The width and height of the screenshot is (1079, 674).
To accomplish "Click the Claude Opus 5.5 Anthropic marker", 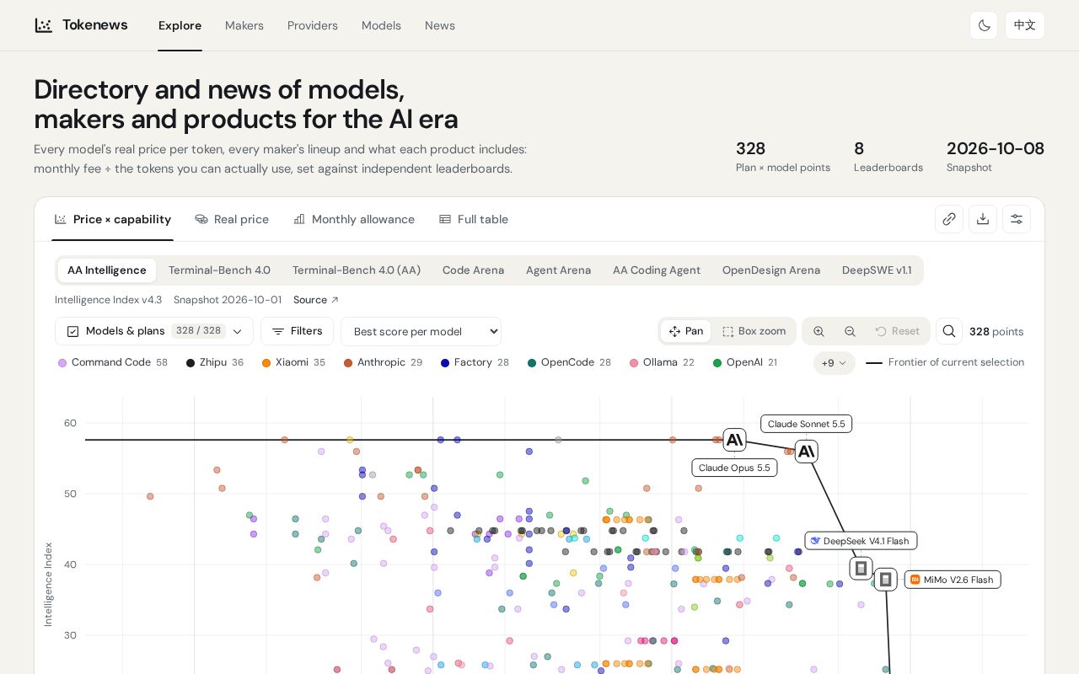I will coord(734,440).
